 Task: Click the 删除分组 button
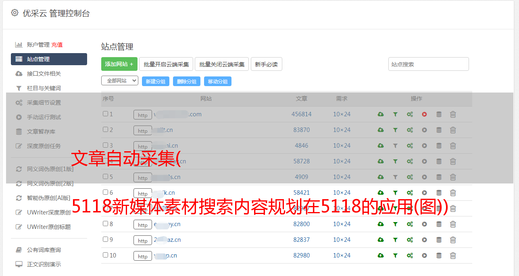pos(187,81)
